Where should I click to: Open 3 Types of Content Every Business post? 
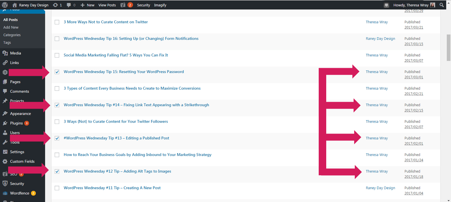pos(132,88)
